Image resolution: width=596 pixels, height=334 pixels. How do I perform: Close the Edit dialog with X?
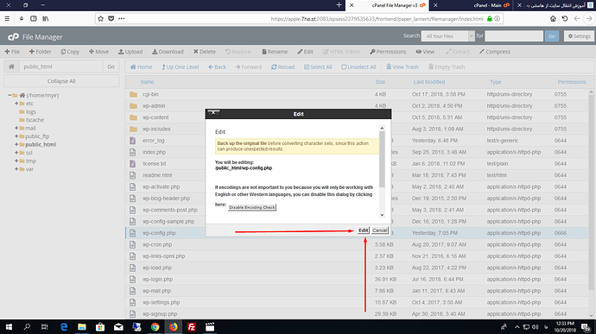[213, 112]
